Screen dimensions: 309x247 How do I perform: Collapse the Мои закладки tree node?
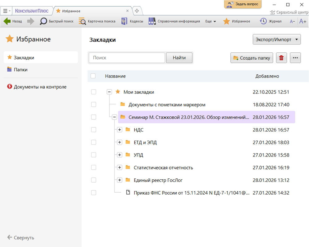click(109, 92)
